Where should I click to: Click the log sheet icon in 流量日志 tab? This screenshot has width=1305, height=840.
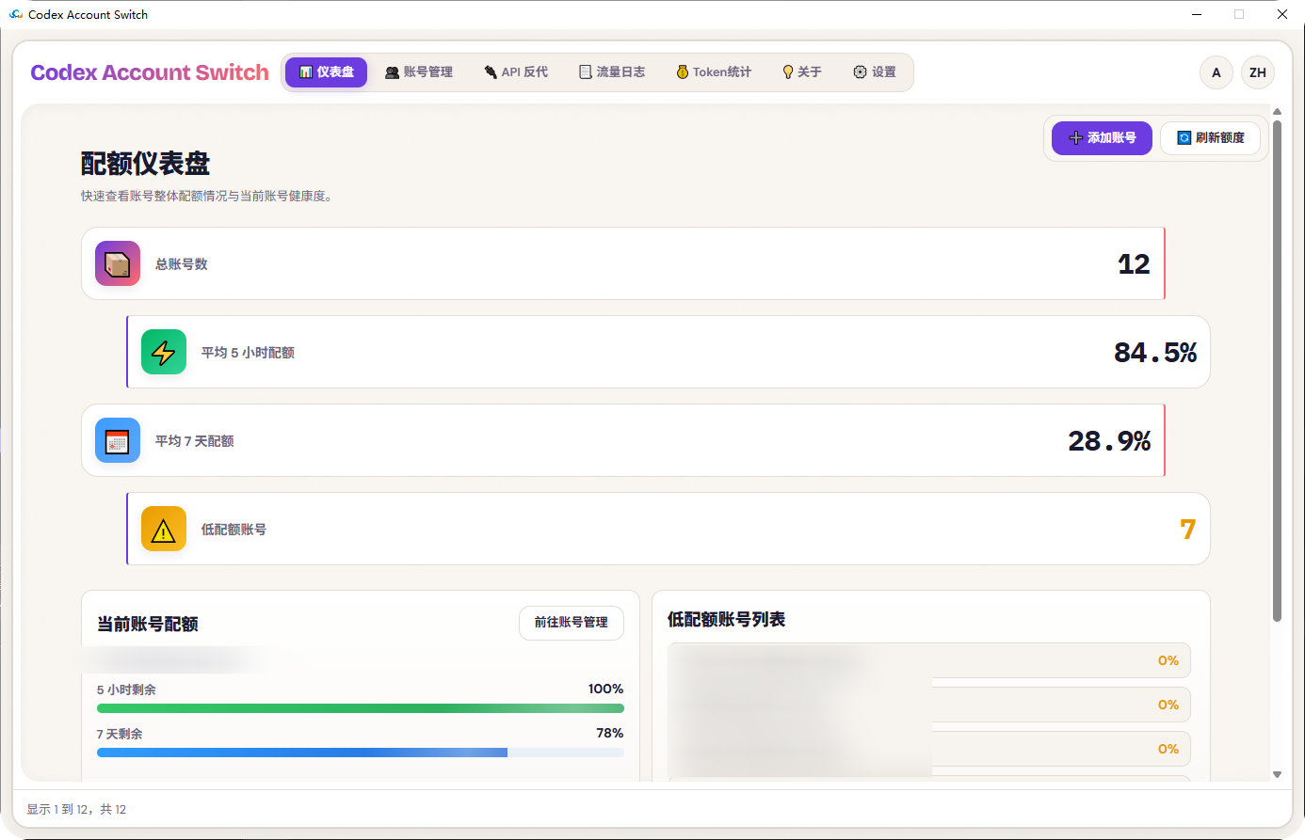pyautogui.click(x=586, y=72)
